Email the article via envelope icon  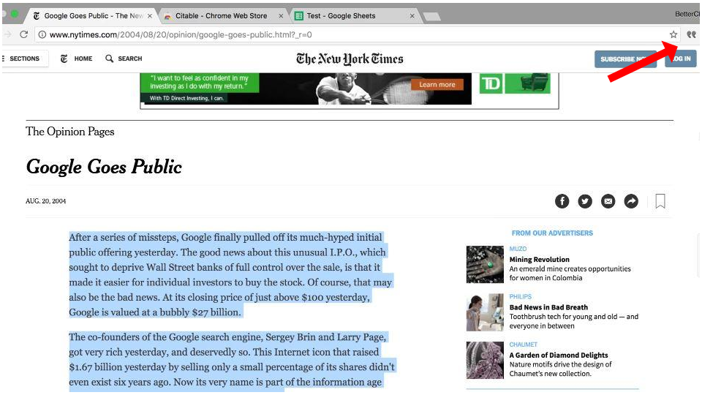pyautogui.click(x=608, y=201)
